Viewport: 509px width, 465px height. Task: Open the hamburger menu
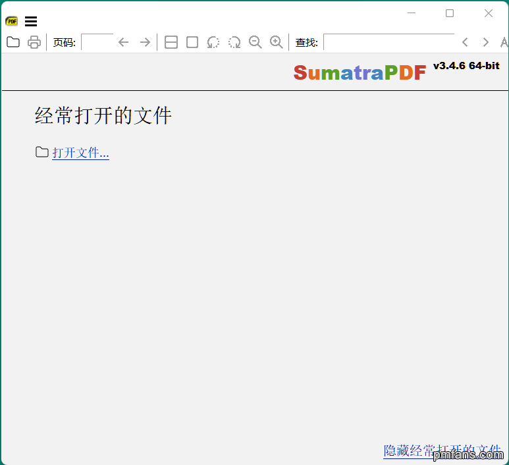point(31,22)
